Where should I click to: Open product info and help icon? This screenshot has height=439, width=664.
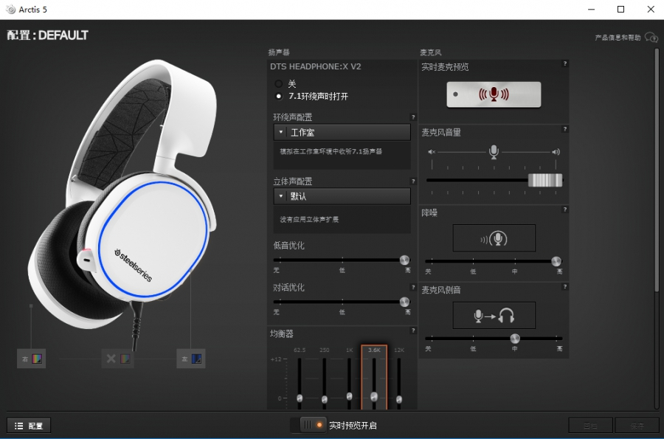(651, 38)
